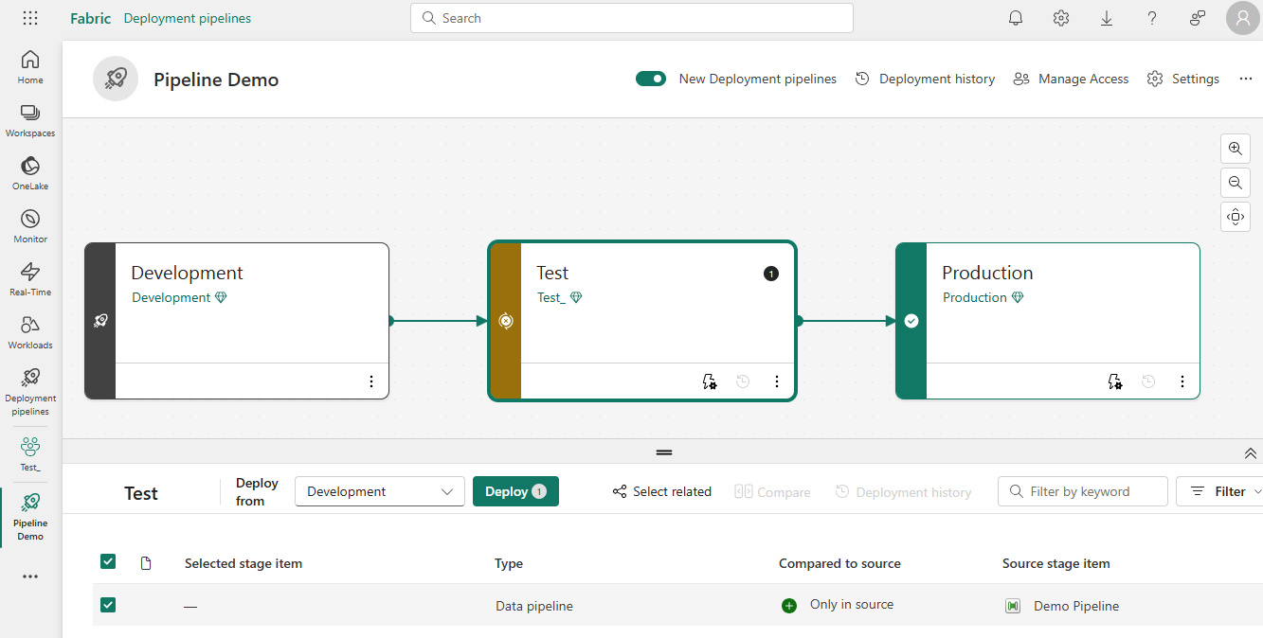This screenshot has width=1263, height=638.
Task: Click the Deploy button
Action: (x=515, y=491)
